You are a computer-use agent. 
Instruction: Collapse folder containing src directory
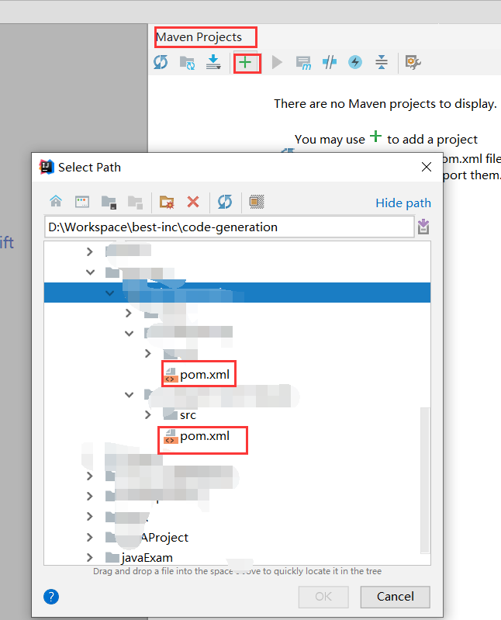pos(130,395)
